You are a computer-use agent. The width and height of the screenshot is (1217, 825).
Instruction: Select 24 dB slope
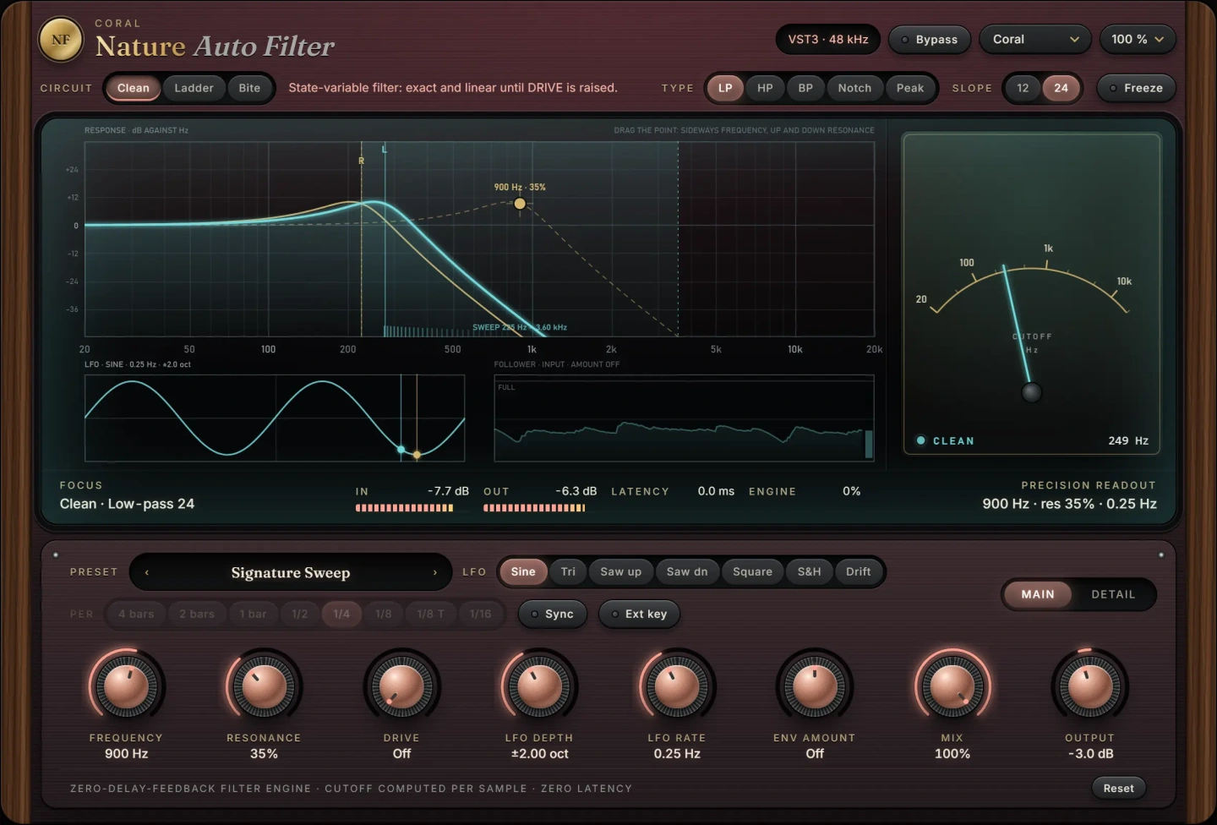[x=1061, y=88]
